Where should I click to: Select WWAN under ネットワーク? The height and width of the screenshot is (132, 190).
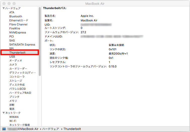14,117
